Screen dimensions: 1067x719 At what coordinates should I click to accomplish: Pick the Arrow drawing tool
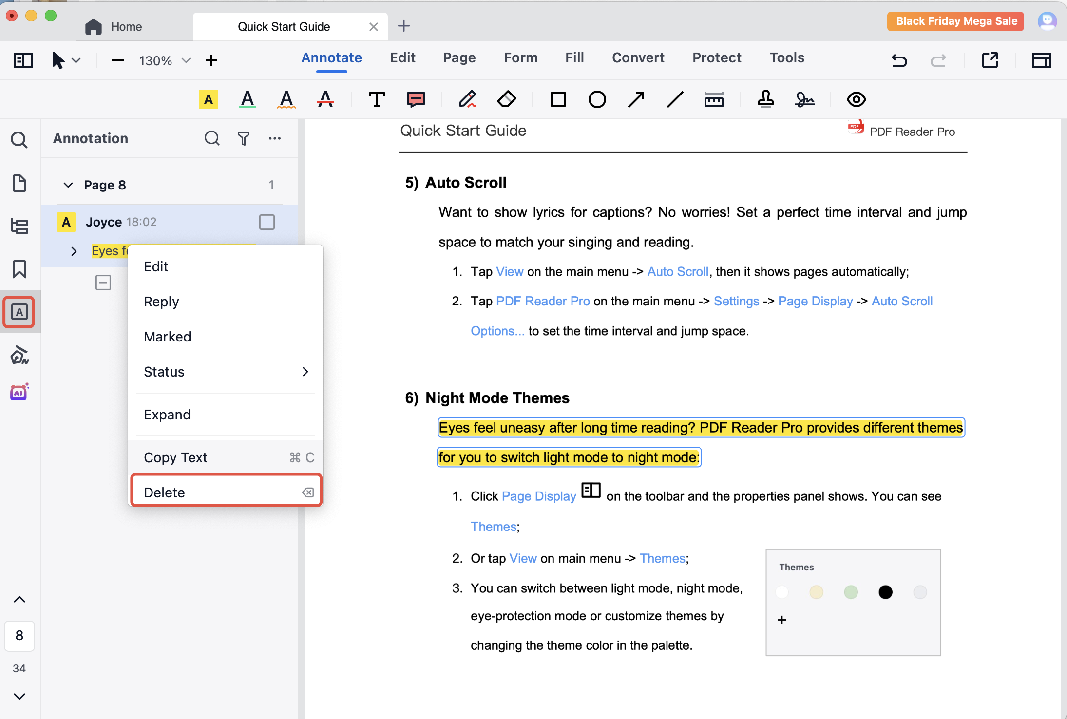pos(636,99)
